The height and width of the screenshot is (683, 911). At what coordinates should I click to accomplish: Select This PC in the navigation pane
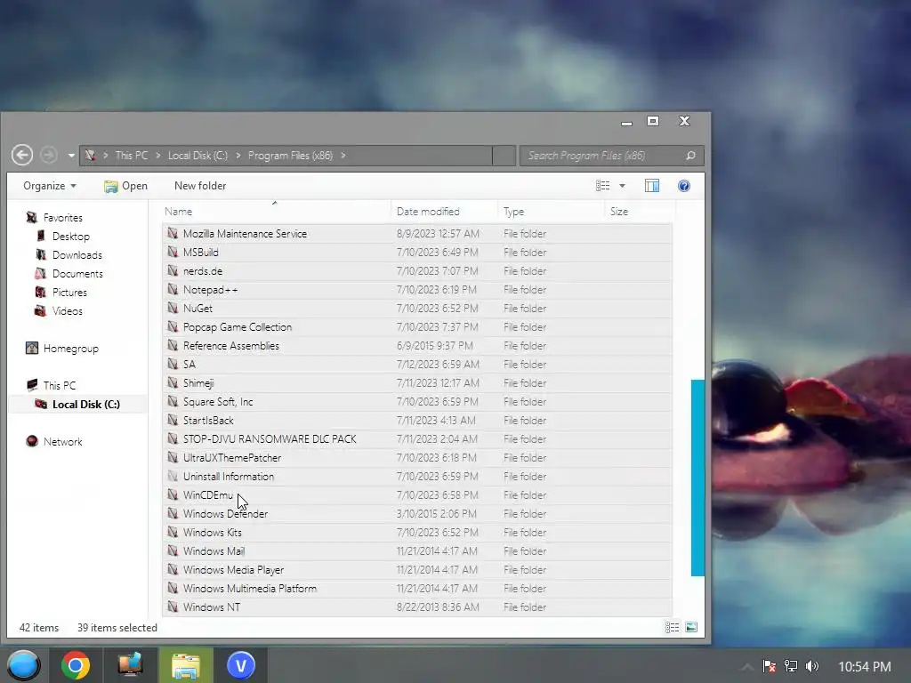point(60,386)
